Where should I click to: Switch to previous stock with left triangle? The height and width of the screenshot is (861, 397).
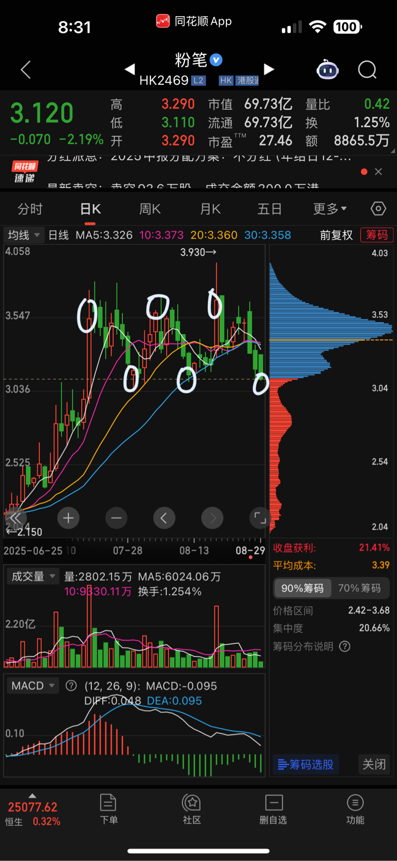pyautogui.click(x=130, y=69)
